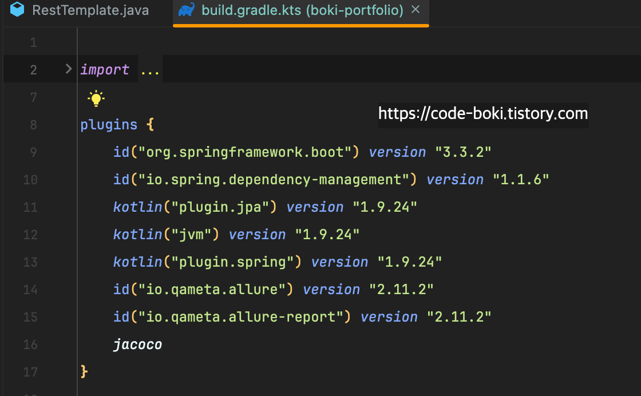Click "io.spring.dependency-management" plugin id string
Viewport: 641px width, 396px height.
(274, 180)
